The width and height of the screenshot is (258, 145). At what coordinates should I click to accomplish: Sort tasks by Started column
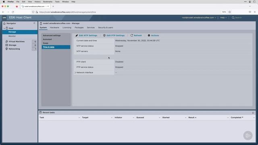166,118
